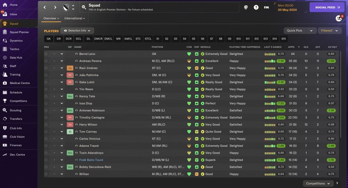Viewport: 348px width, 188px height.
Task: Open the Social Feed panel
Action: 327,7
